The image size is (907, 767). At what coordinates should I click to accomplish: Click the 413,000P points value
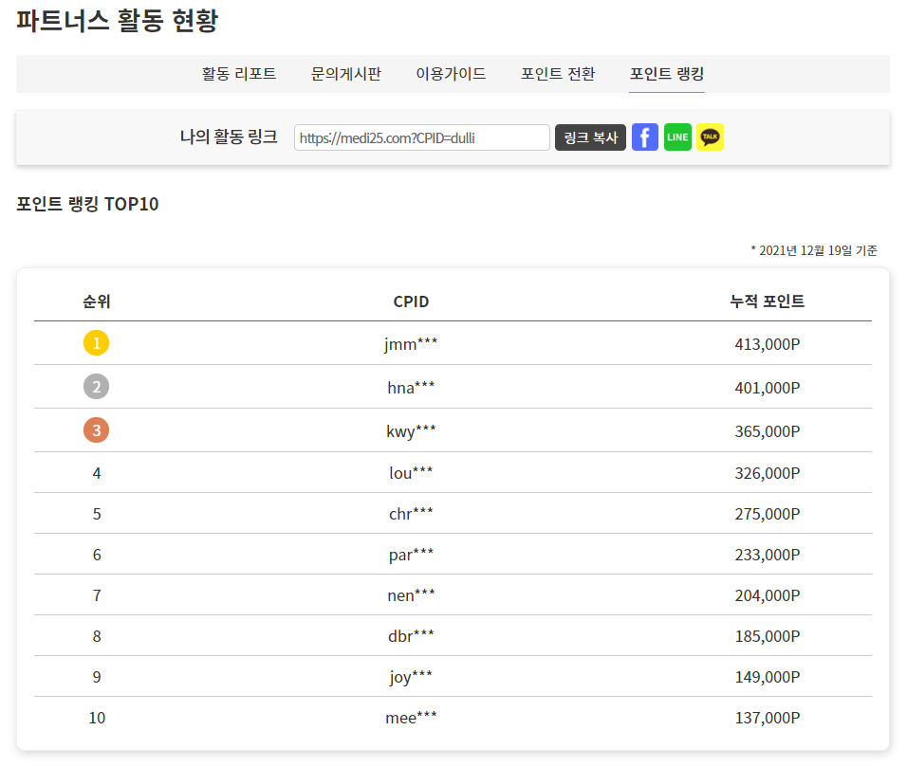point(767,344)
